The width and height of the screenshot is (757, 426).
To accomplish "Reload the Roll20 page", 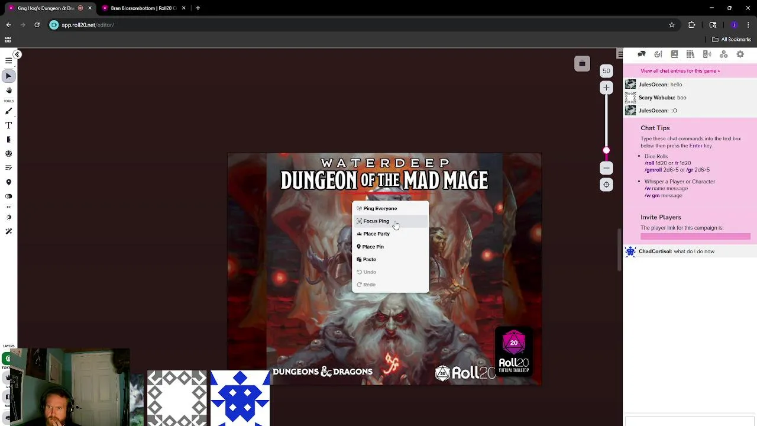I will (x=37, y=25).
